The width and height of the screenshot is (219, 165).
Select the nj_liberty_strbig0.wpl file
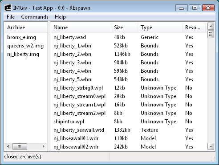point(78,88)
